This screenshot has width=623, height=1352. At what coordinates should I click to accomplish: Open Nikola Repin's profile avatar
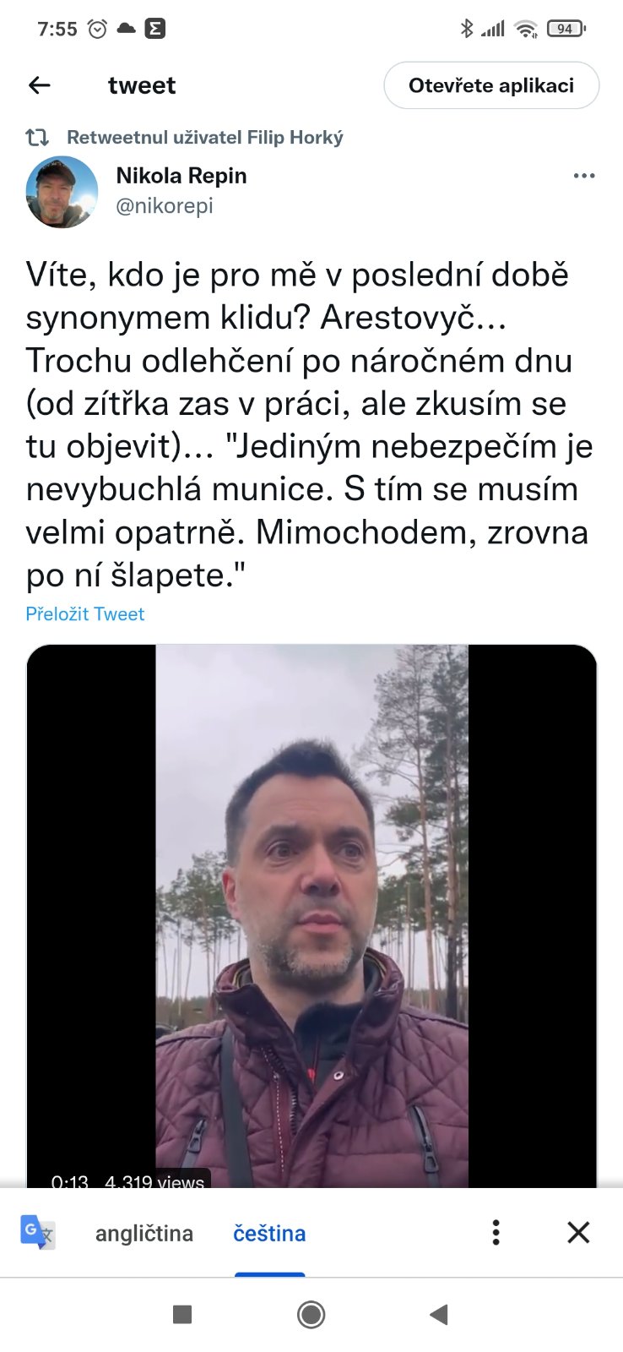pos(62,192)
